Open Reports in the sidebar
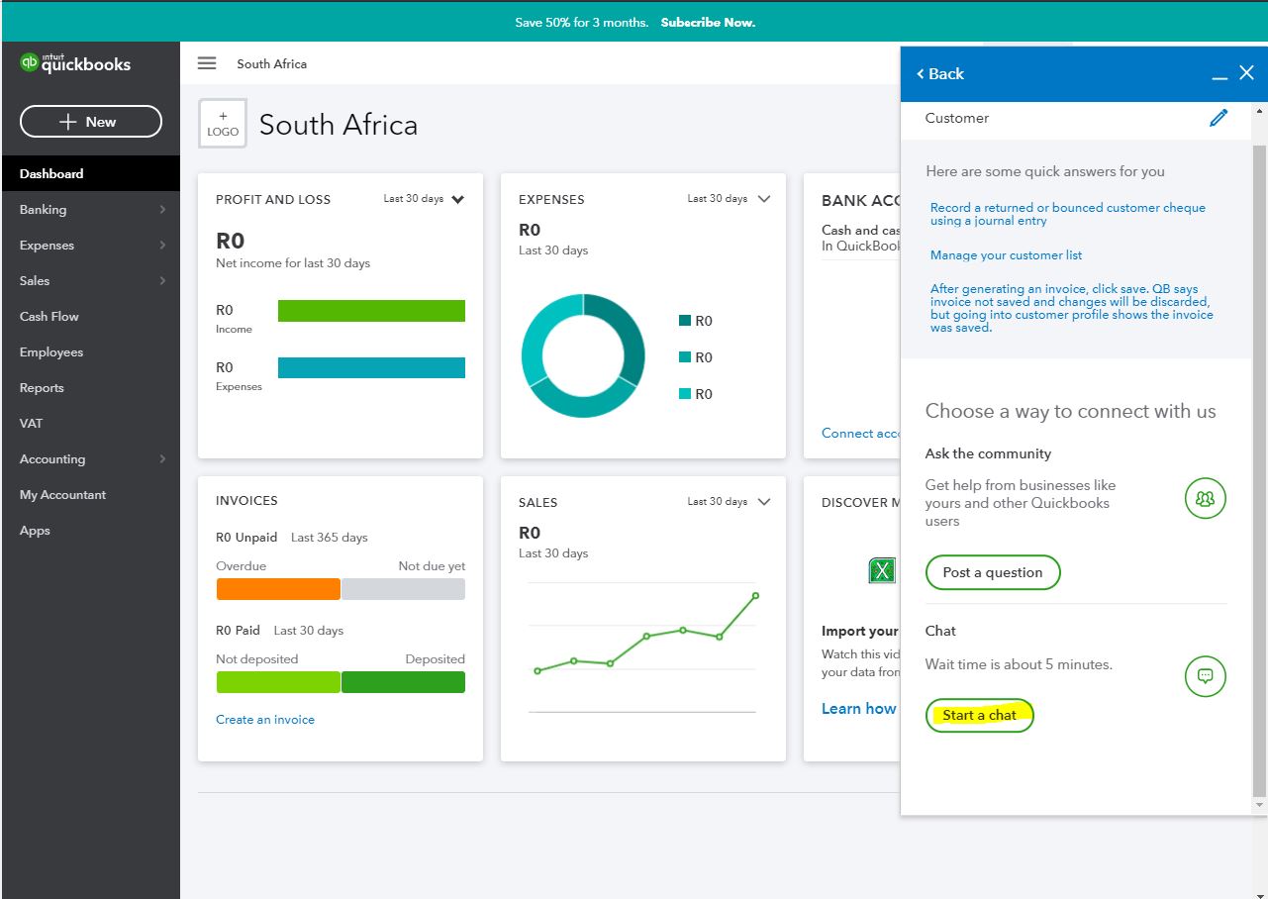Viewport: 1268px width, 899px height. pos(42,388)
